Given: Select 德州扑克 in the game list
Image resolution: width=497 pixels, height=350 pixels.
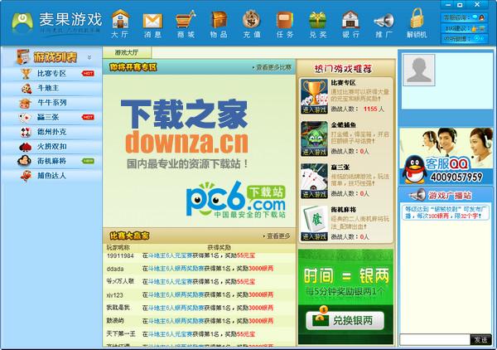Looking at the screenshot, I should click(x=51, y=131).
